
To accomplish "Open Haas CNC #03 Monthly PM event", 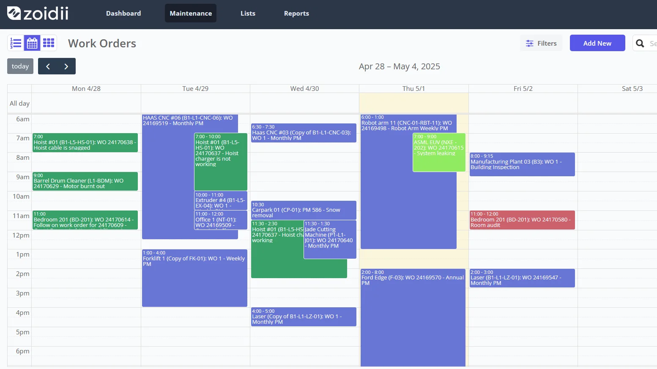I will (304, 133).
